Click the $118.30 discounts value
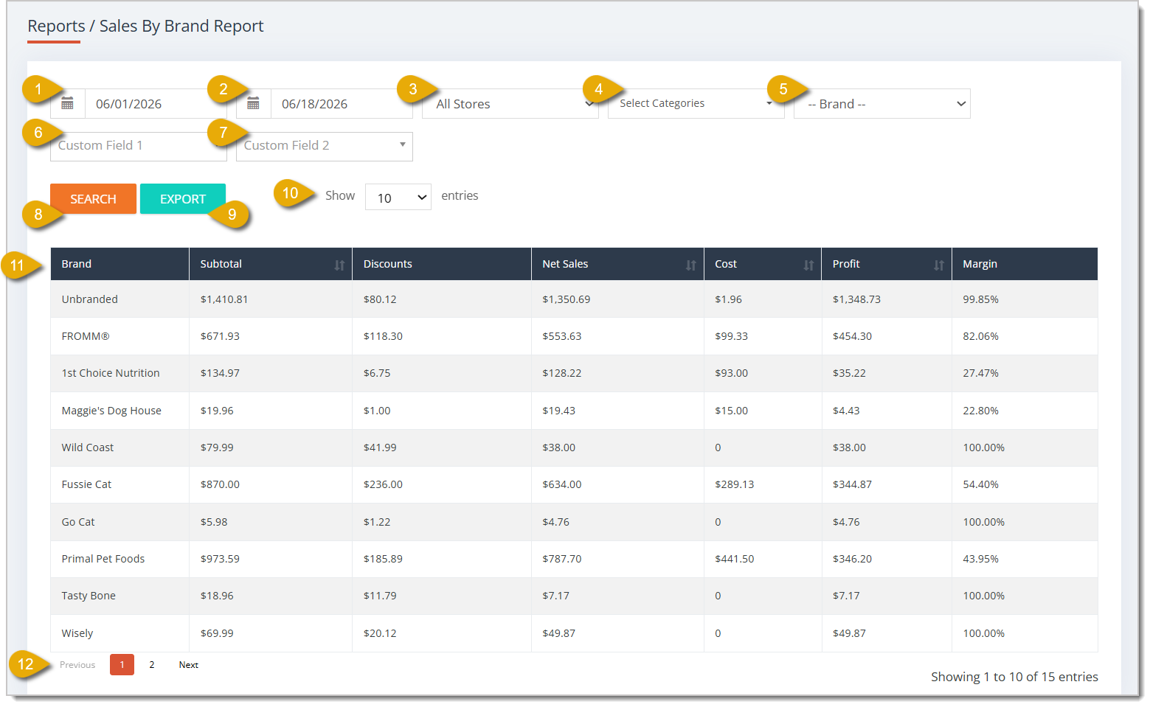This screenshot has height=707, width=1150. 383,336
